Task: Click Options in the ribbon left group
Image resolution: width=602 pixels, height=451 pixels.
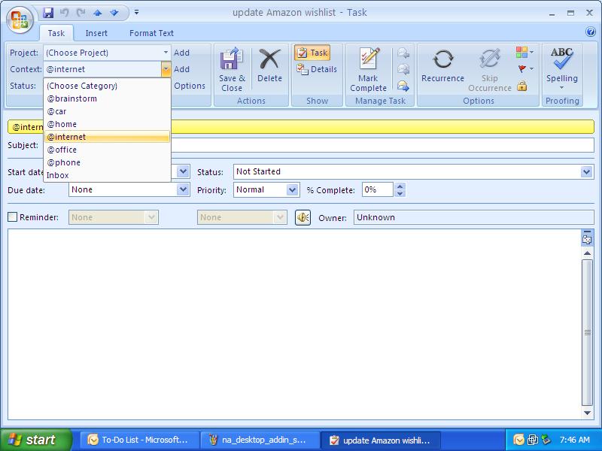Action: click(190, 86)
